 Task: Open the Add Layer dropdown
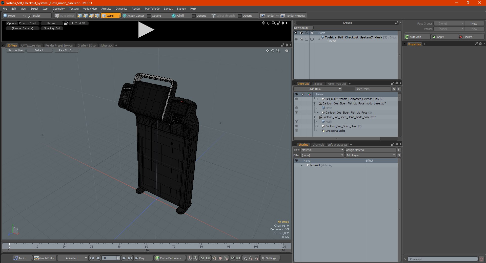(371, 155)
